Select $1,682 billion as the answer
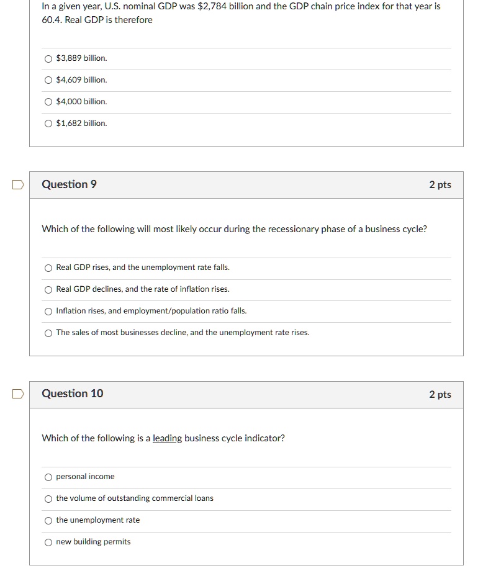Screen dimensions: 483x576 tap(48, 124)
